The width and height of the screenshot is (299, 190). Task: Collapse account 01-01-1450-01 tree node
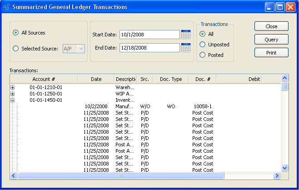(13, 100)
